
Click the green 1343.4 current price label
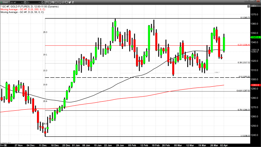coord(254,37)
